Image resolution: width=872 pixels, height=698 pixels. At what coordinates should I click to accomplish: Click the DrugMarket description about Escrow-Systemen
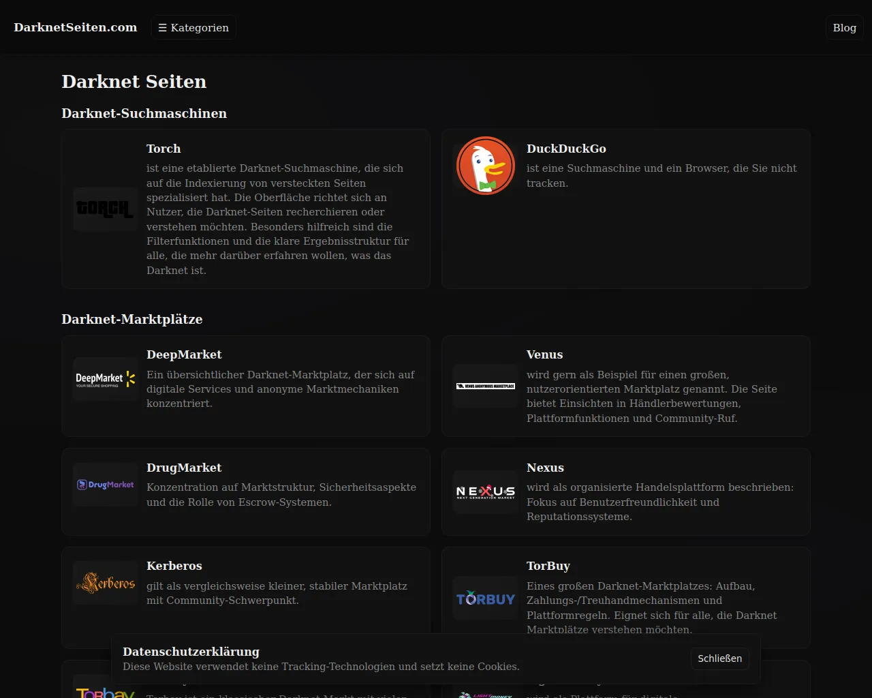[x=281, y=495]
